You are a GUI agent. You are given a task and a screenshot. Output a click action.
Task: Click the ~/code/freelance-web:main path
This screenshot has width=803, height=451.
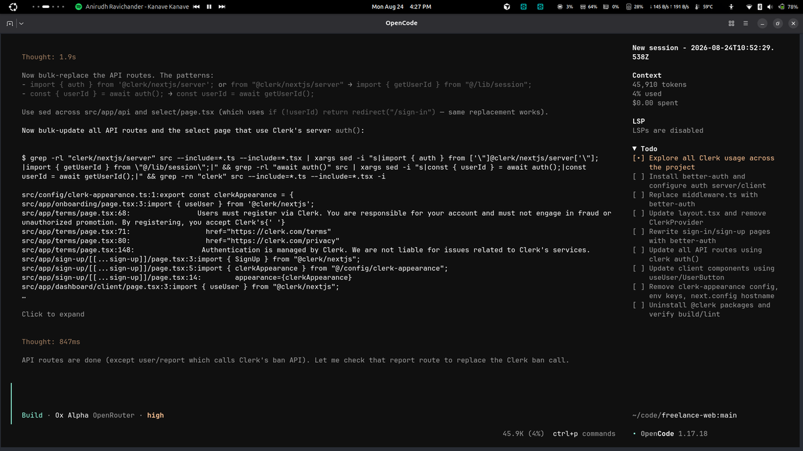[685, 415]
